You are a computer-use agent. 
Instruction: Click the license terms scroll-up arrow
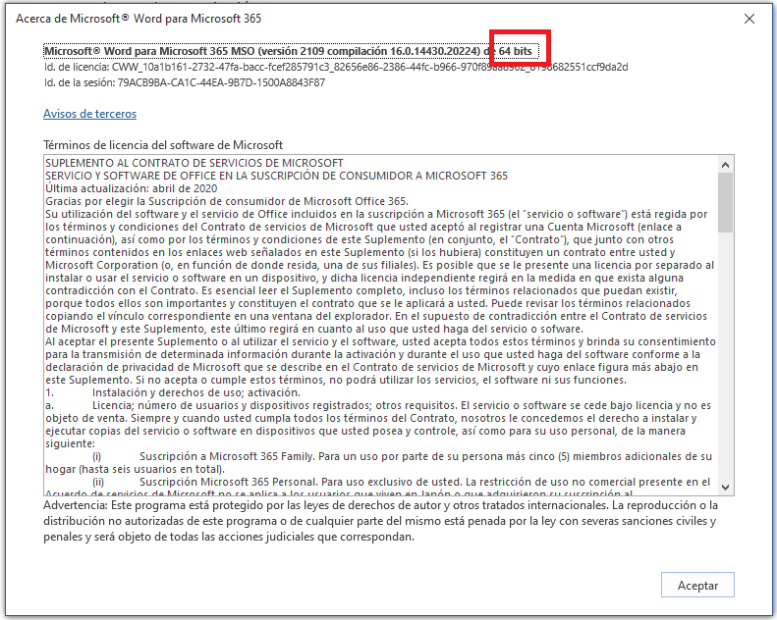[x=726, y=165]
